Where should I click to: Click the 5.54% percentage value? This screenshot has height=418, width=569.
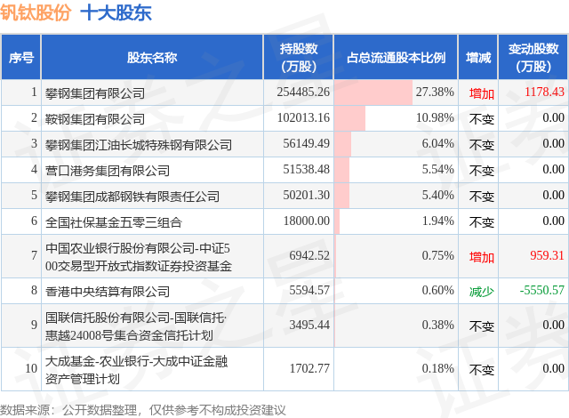[x=437, y=169]
